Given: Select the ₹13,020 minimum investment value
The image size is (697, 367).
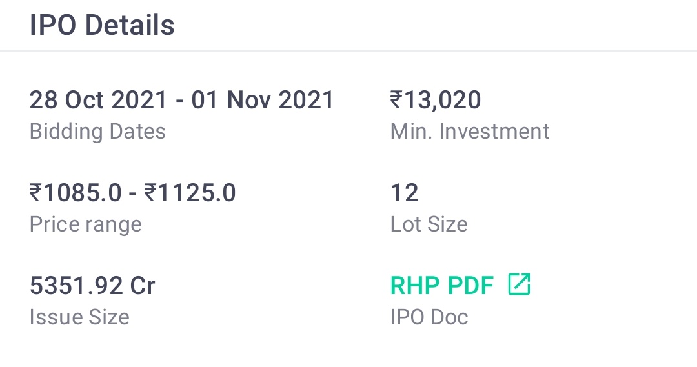Looking at the screenshot, I should (436, 100).
